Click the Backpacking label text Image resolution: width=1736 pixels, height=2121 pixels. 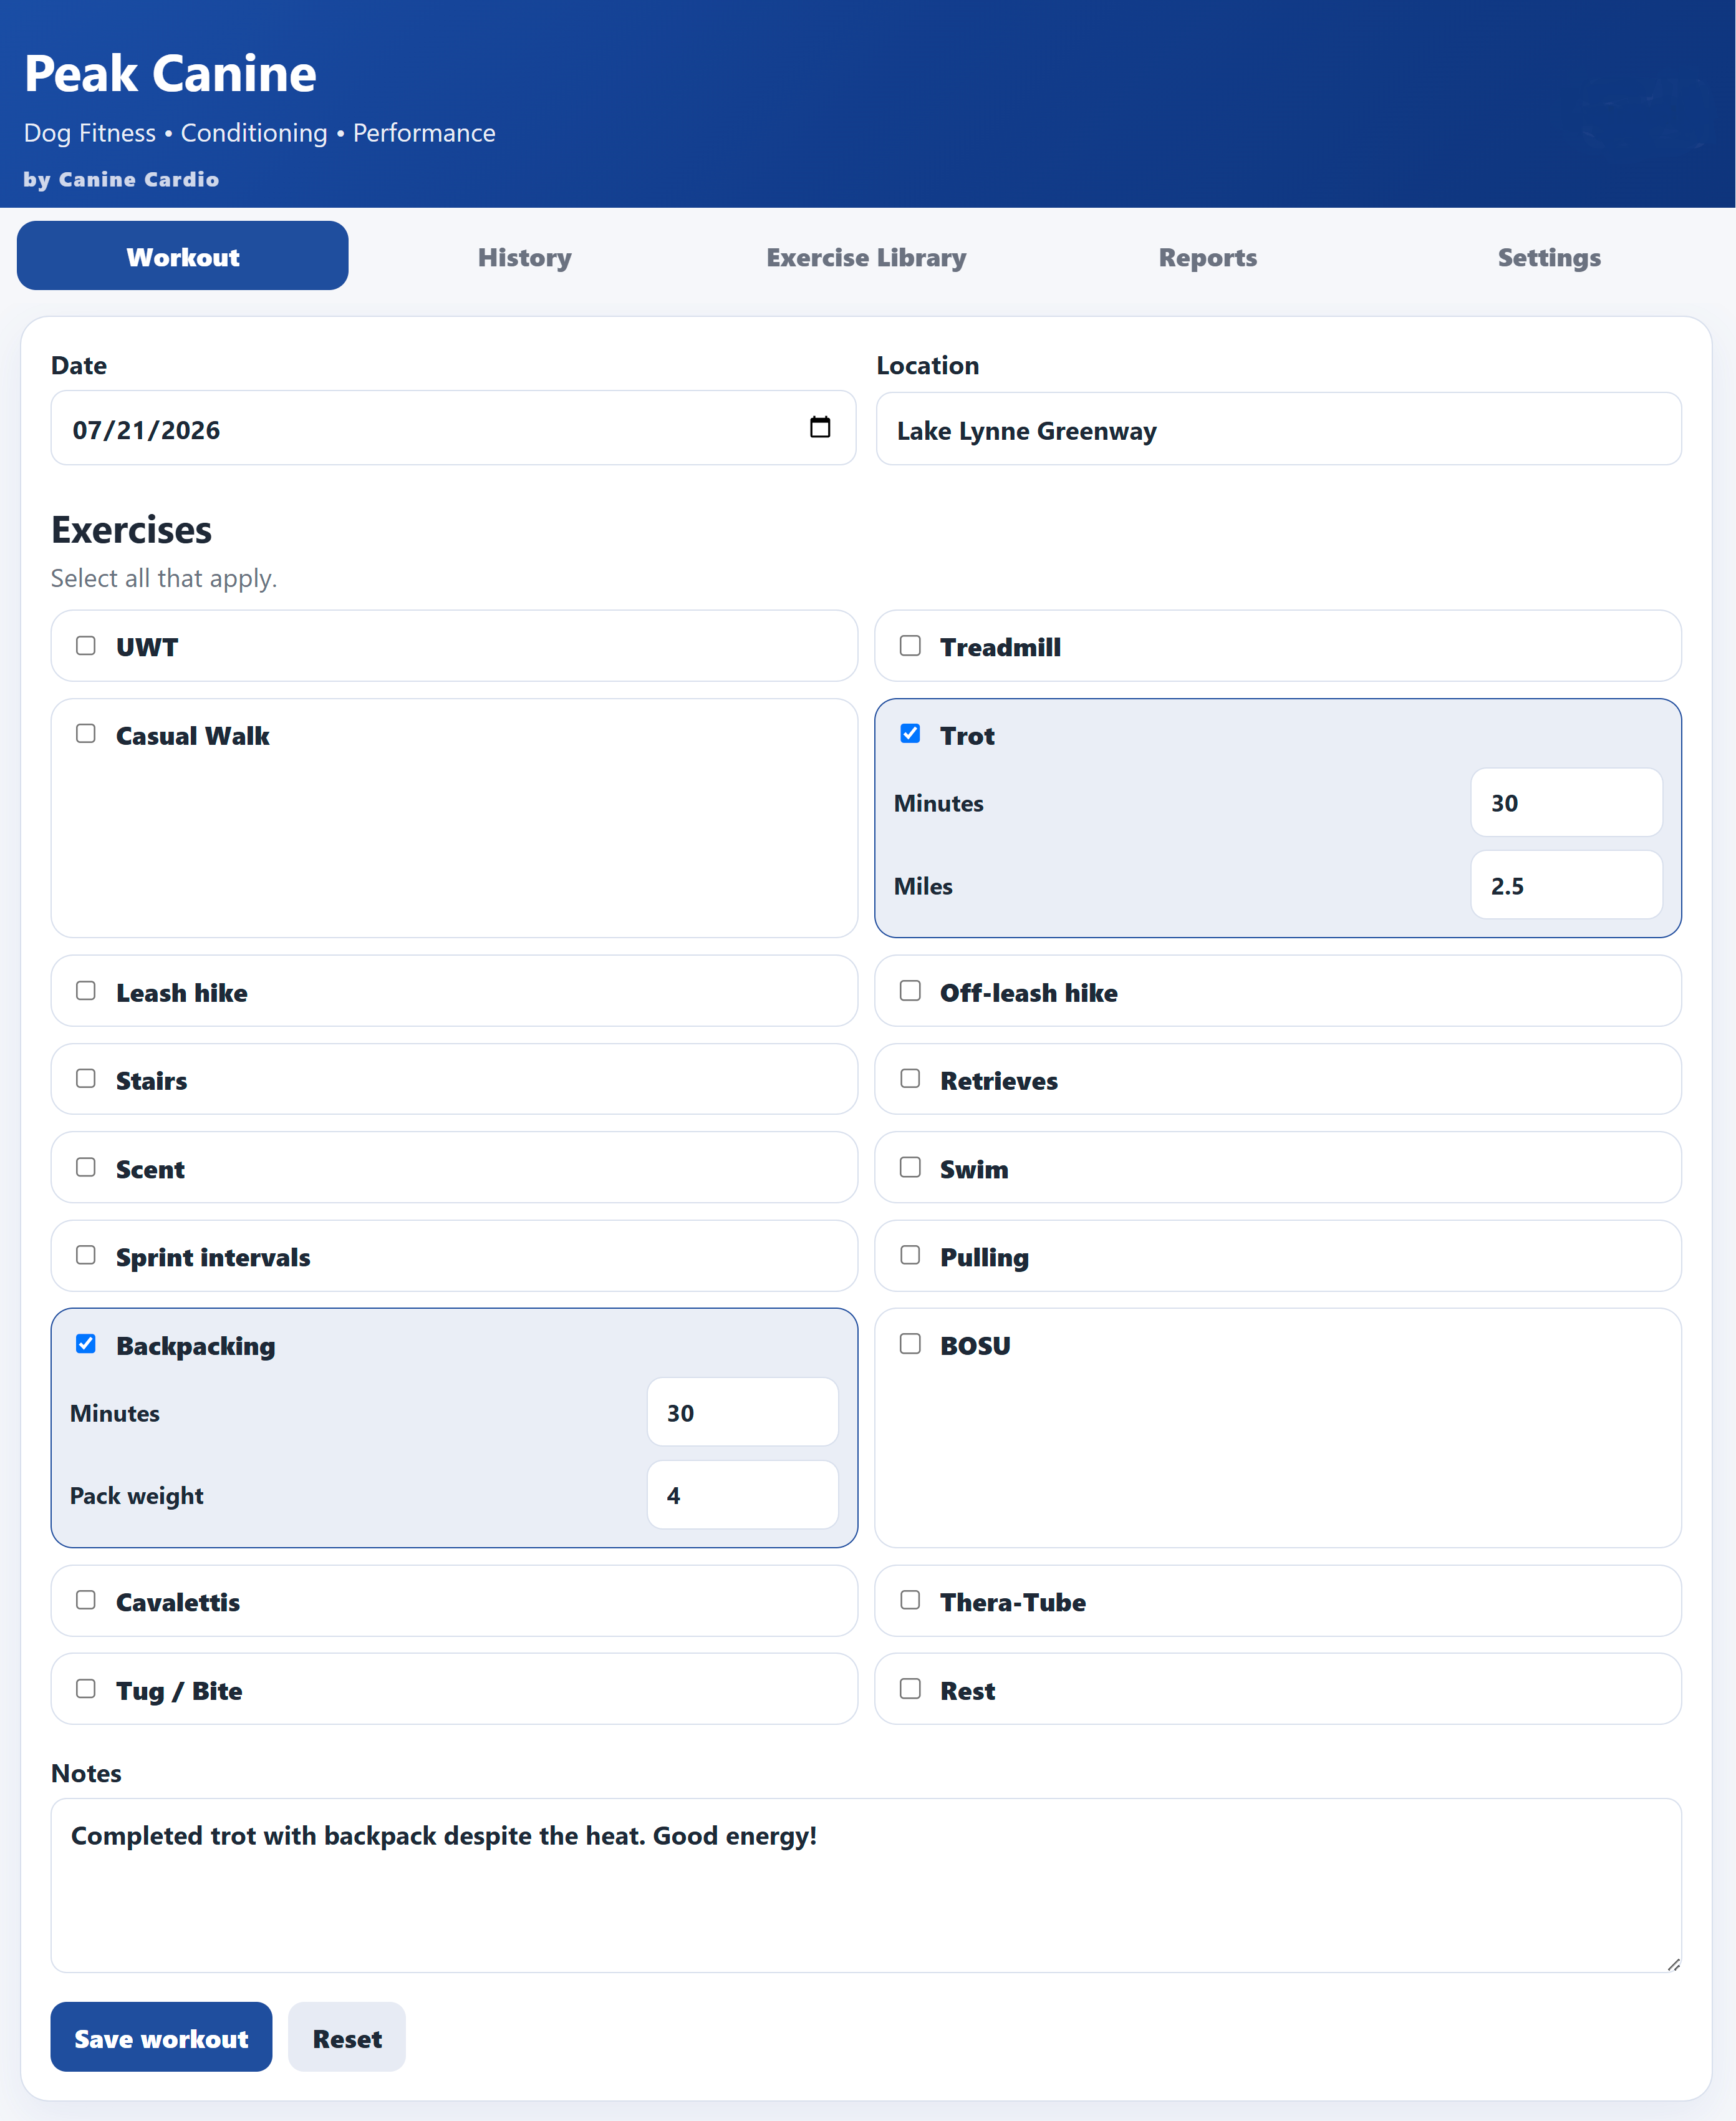[x=195, y=1346]
